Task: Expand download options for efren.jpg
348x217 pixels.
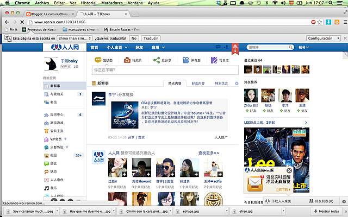Action: click(283, 211)
